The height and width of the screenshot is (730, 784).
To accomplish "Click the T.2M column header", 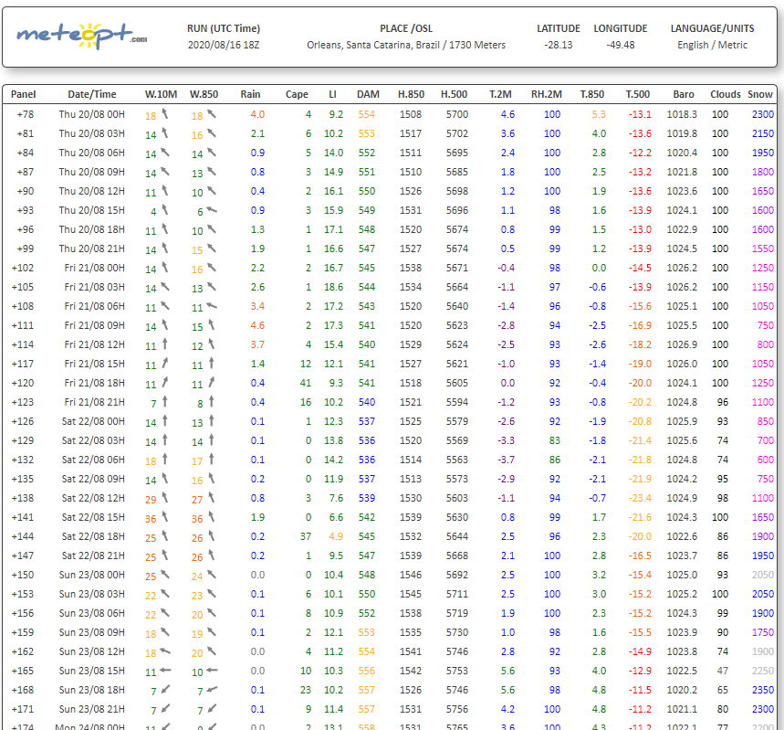I will pyautogui.click(x=500, y=94).
